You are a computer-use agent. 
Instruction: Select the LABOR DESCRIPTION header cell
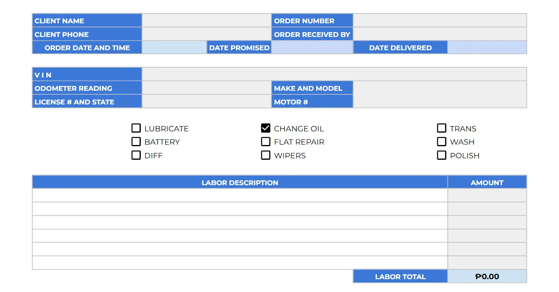(240, 182)
